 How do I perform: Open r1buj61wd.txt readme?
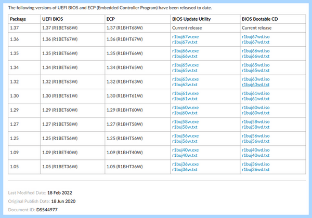click(255, 99)
